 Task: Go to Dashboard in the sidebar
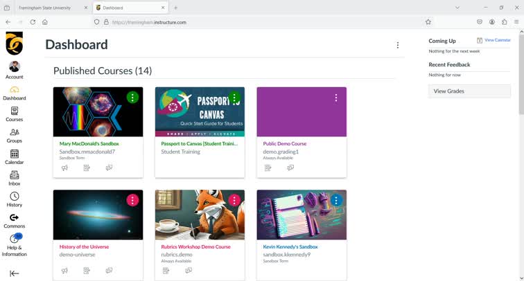click(x=15, y=93)
